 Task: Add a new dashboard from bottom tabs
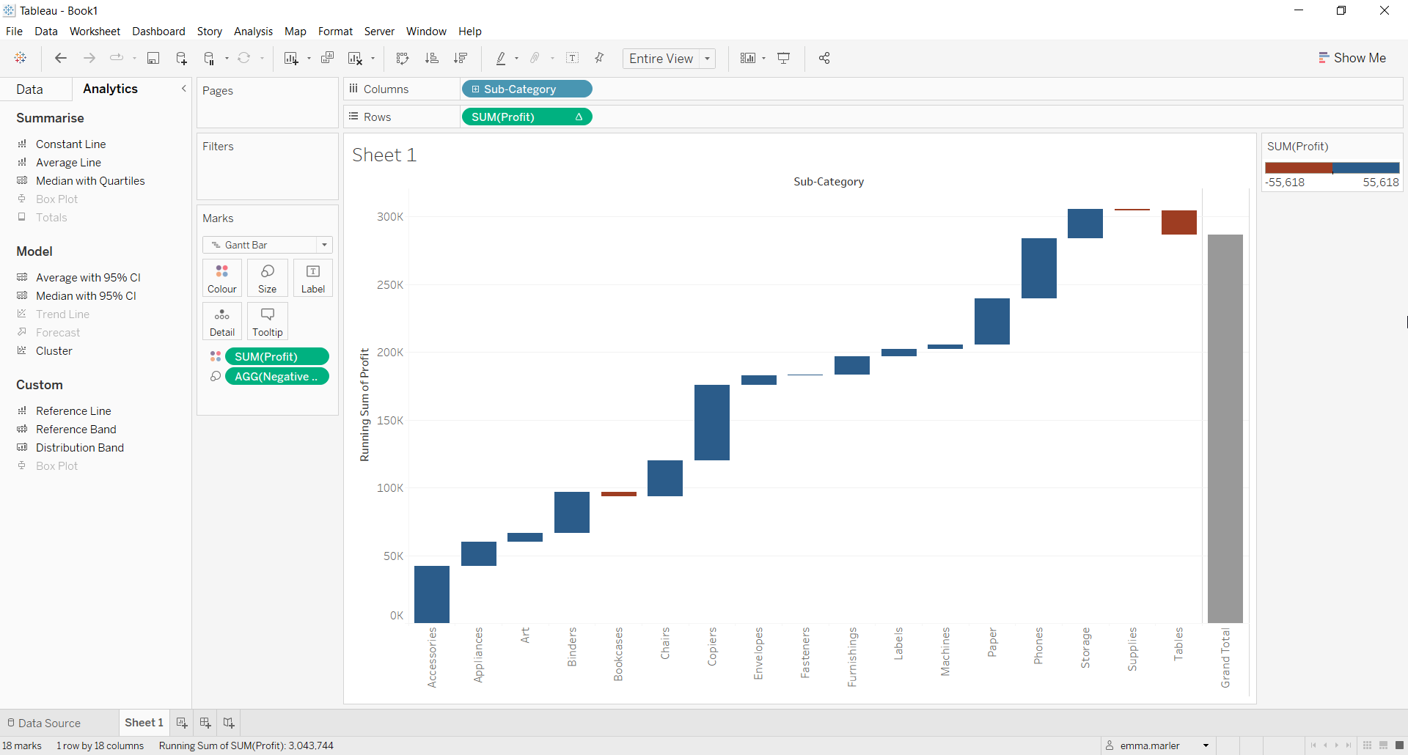[x=205, y=723]
